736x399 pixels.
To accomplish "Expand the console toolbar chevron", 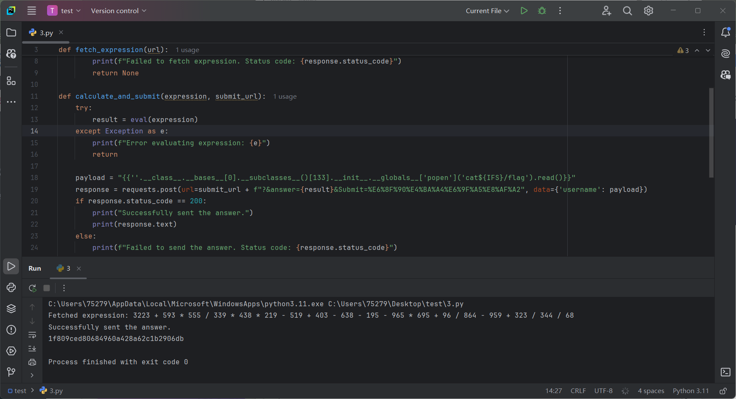I will coord(32,375).
